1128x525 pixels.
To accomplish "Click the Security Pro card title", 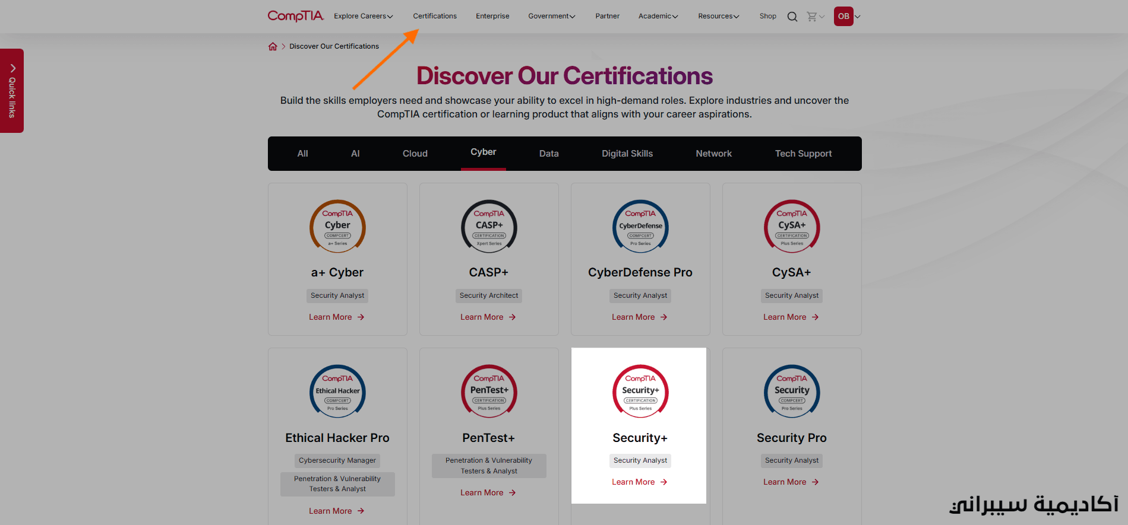I will [792, 438].
